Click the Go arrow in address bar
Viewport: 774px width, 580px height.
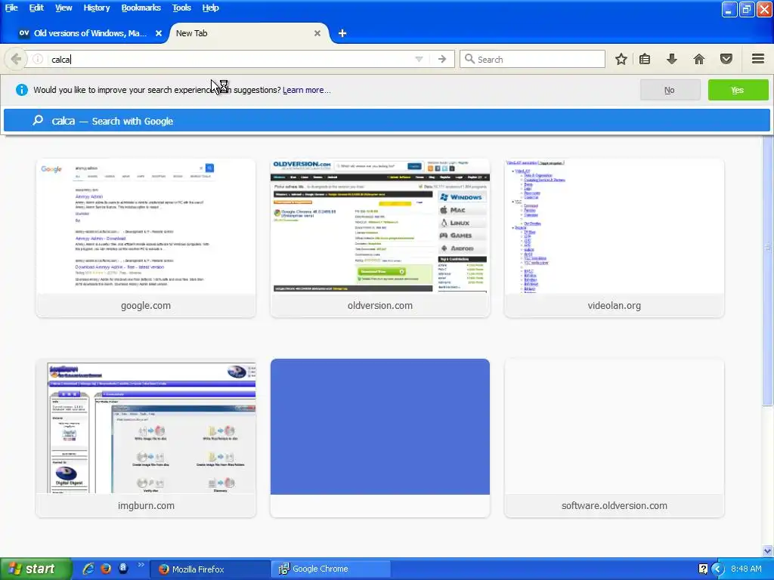(x=442, y=59)
